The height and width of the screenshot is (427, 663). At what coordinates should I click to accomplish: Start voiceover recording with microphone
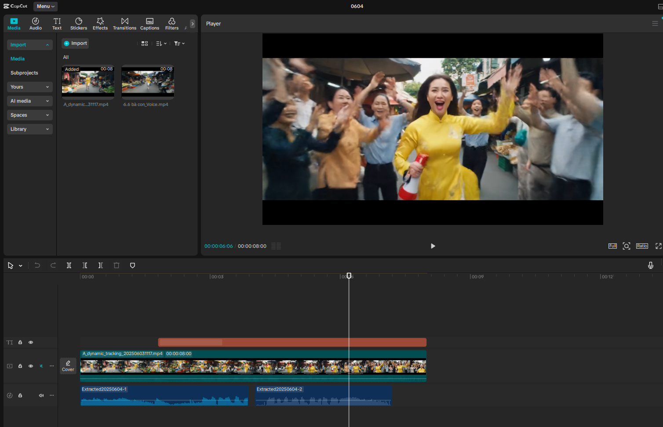651,265
